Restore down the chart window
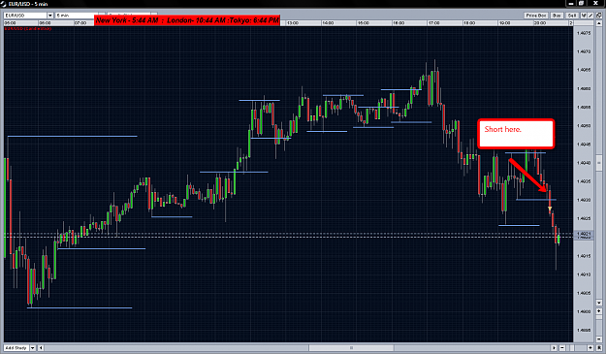 tap(581, 4)
